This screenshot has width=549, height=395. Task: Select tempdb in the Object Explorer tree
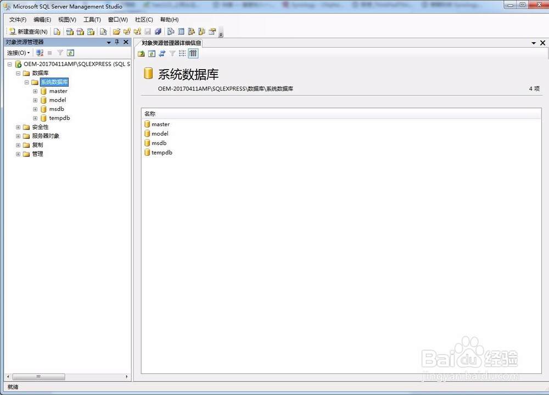(59, 118)
